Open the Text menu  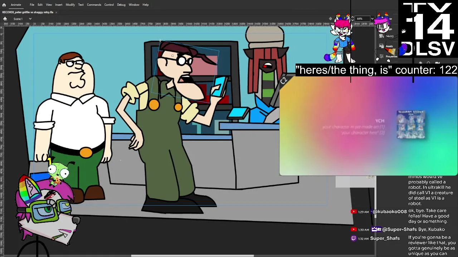click(81, 5)
